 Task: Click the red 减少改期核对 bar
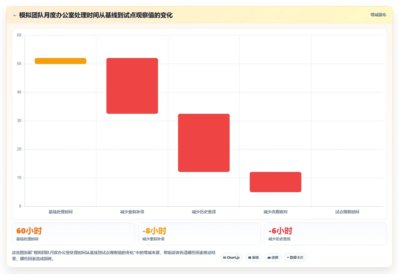click(276, 182)
